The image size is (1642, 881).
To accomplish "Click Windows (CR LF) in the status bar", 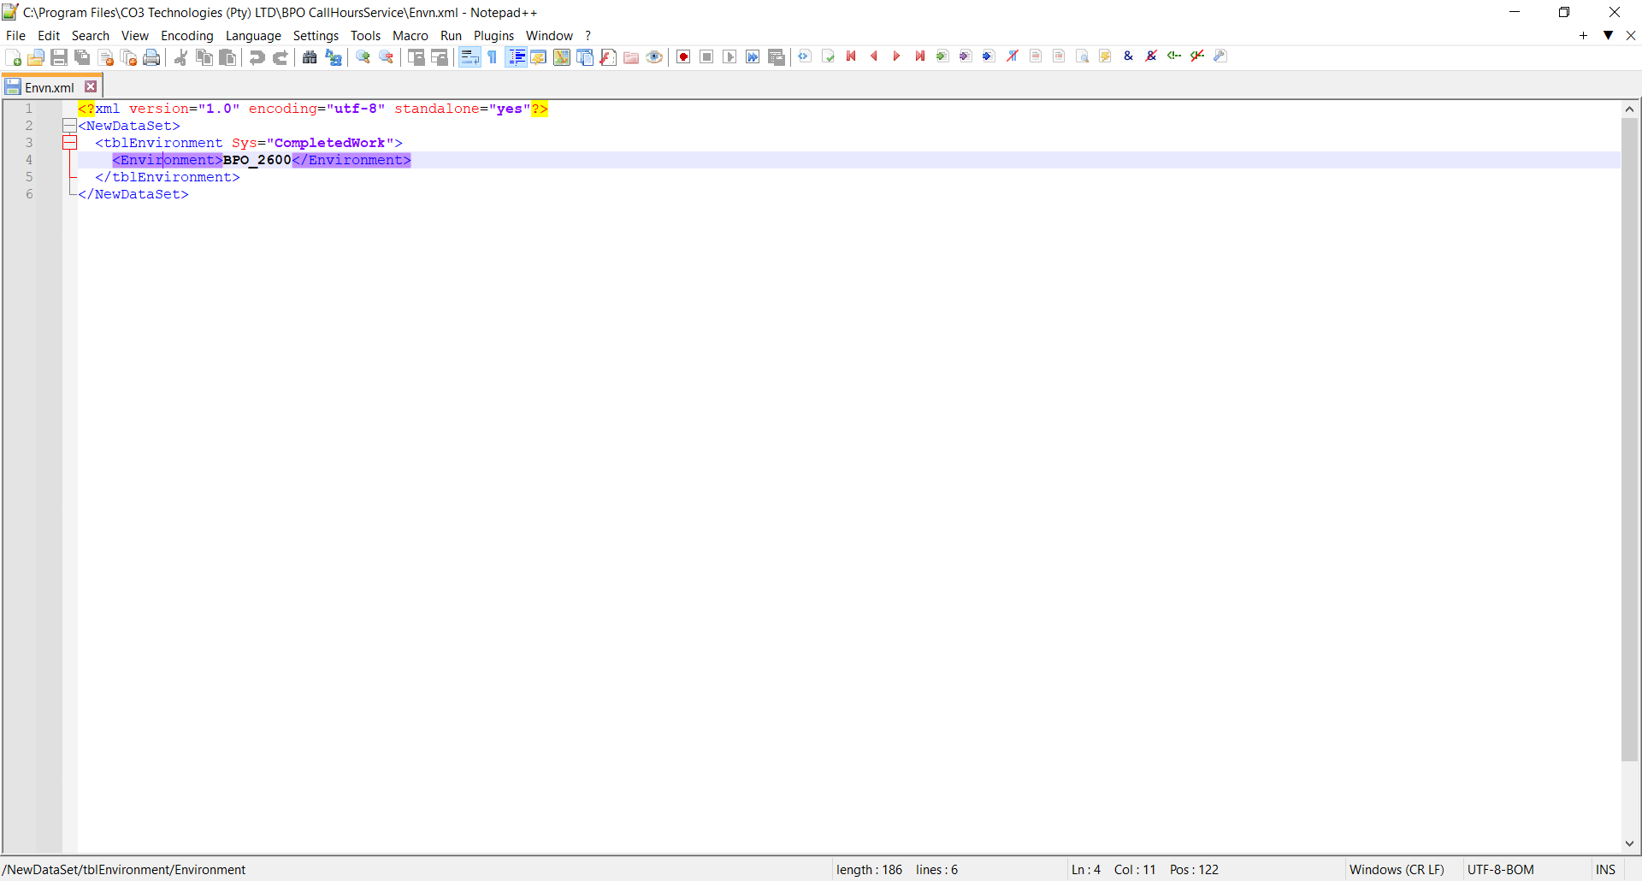I will (x=1397, y=870).
